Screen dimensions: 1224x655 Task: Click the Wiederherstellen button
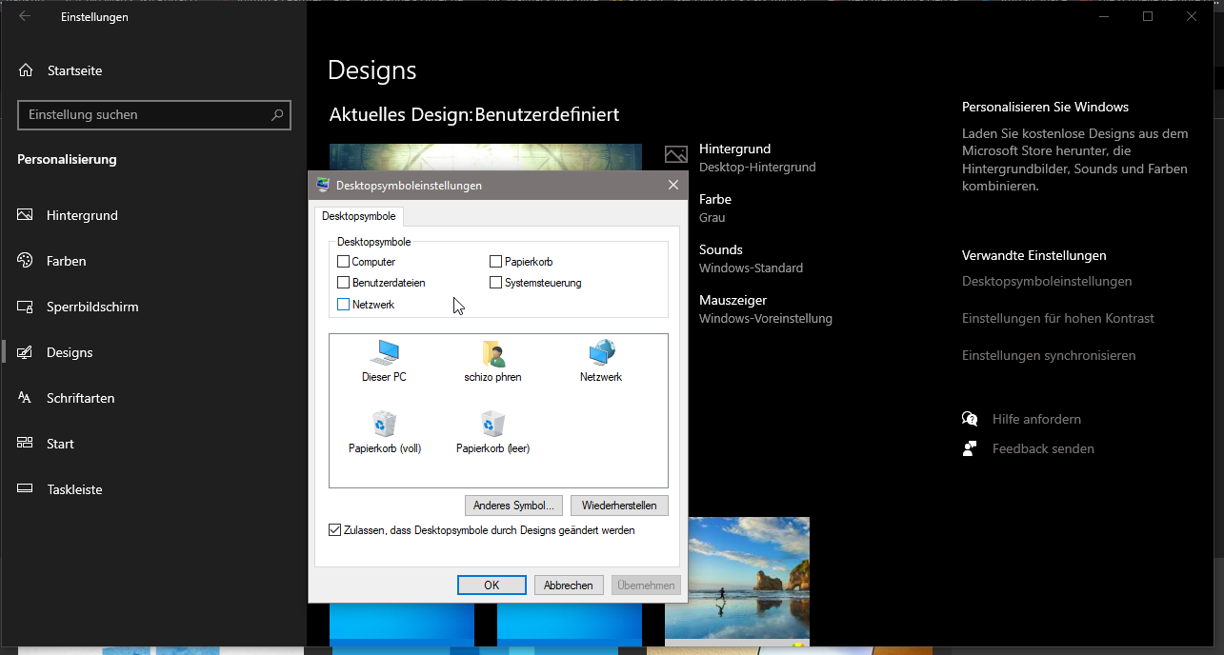point(619,506)
